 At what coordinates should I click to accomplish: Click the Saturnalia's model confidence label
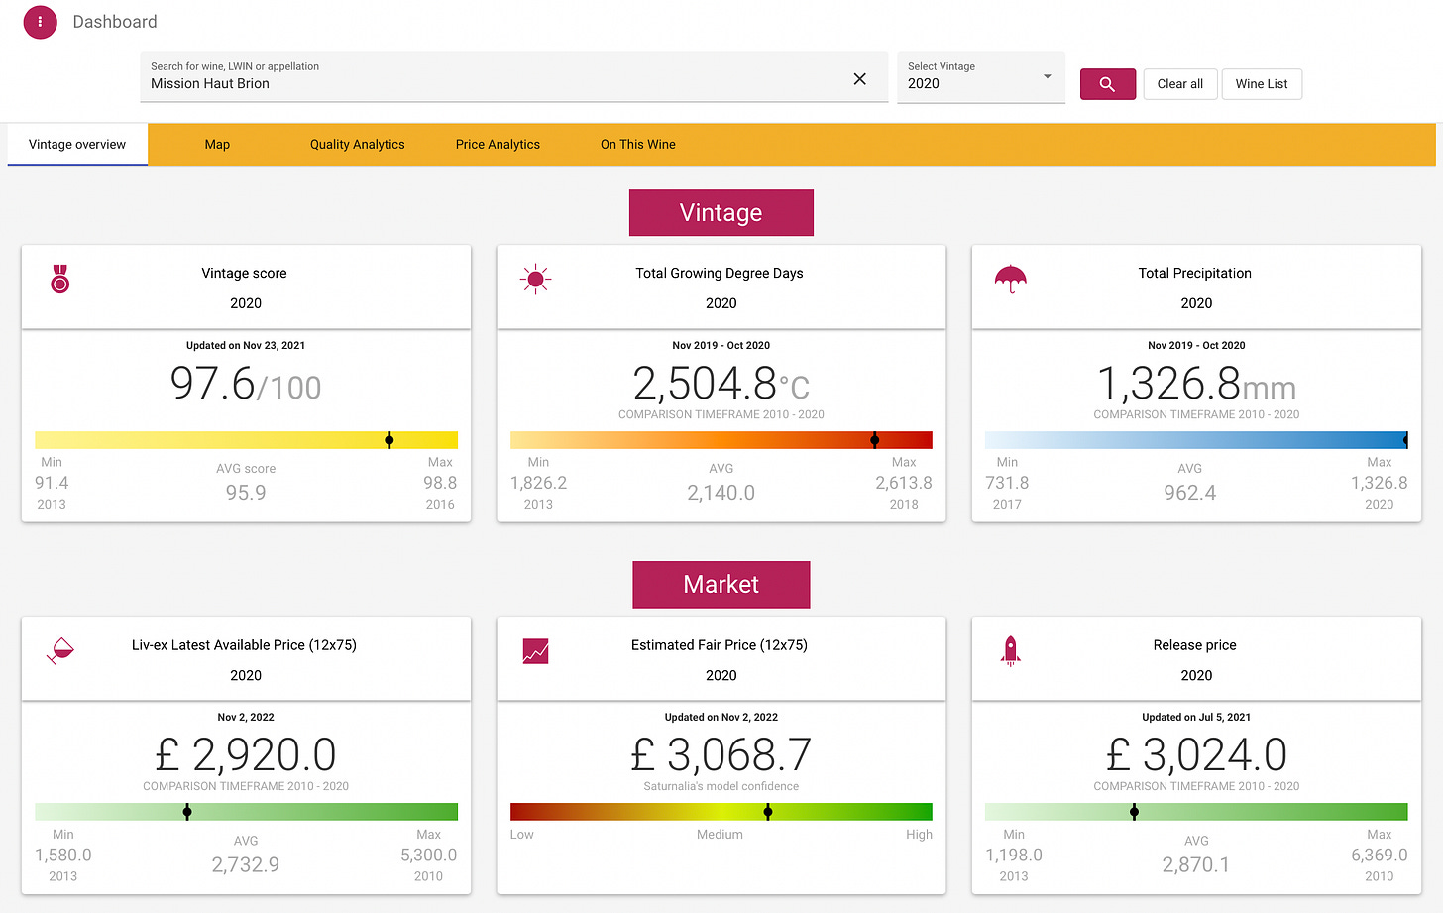(721, 786)
